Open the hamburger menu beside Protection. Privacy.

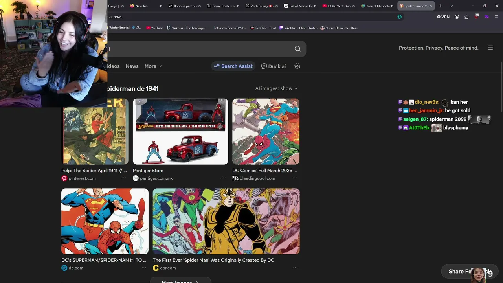(490, 48)
